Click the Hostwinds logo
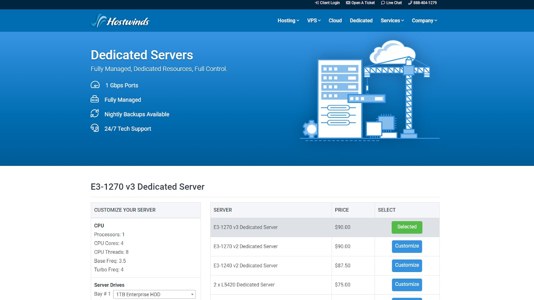Viewport: 534px width, 300px height. pyautogui.click(x=120, y=21)
